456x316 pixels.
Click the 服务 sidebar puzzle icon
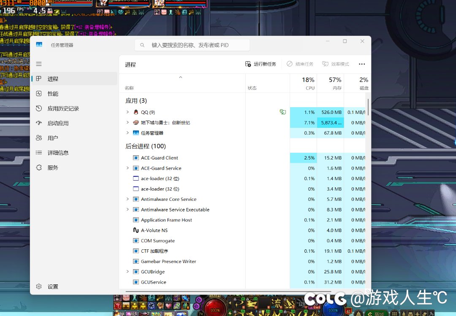coord(39,167)
